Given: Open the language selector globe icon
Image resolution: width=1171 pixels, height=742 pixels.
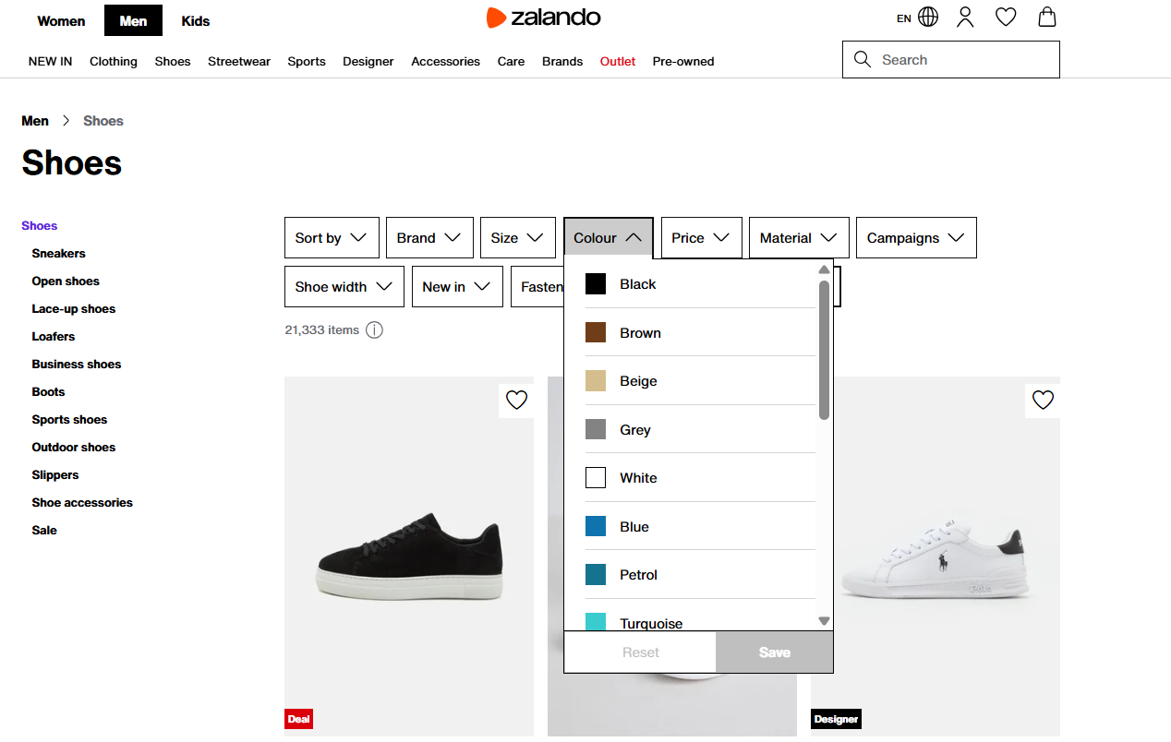Looking at the screenshot, I should tap(927, 17).
